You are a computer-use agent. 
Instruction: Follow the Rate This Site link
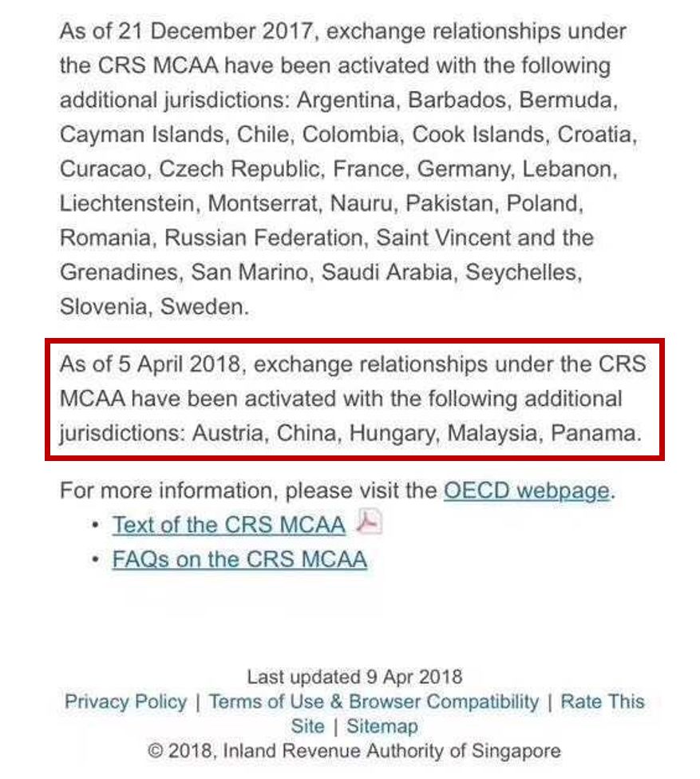coord(602,701)
